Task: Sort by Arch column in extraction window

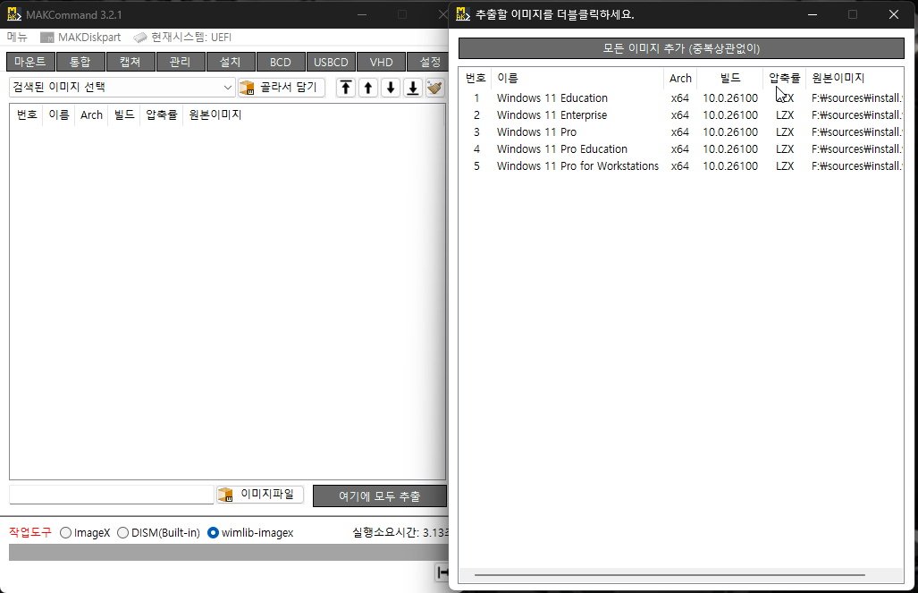Action: (x=680, y=78)
